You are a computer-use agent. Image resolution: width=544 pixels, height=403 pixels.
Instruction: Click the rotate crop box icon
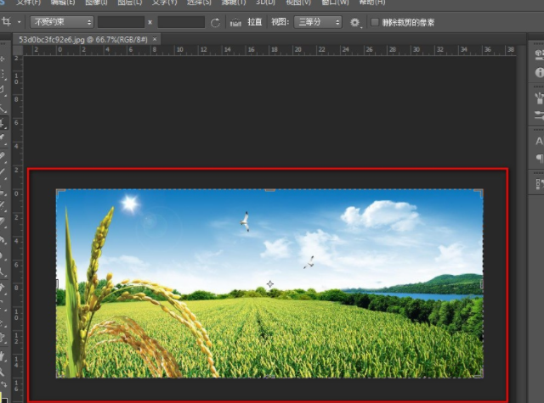215,23
